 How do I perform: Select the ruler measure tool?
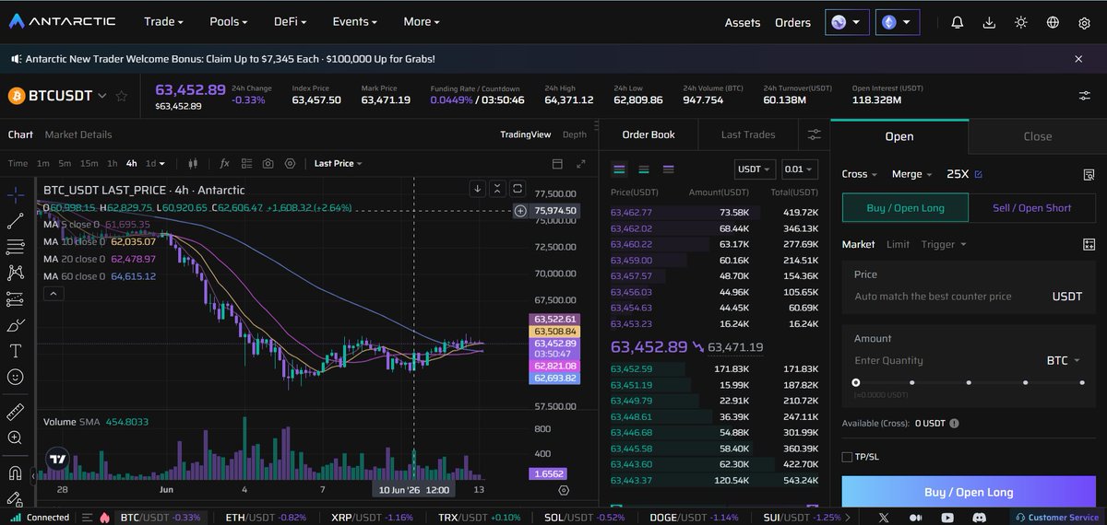pos(15,412)
